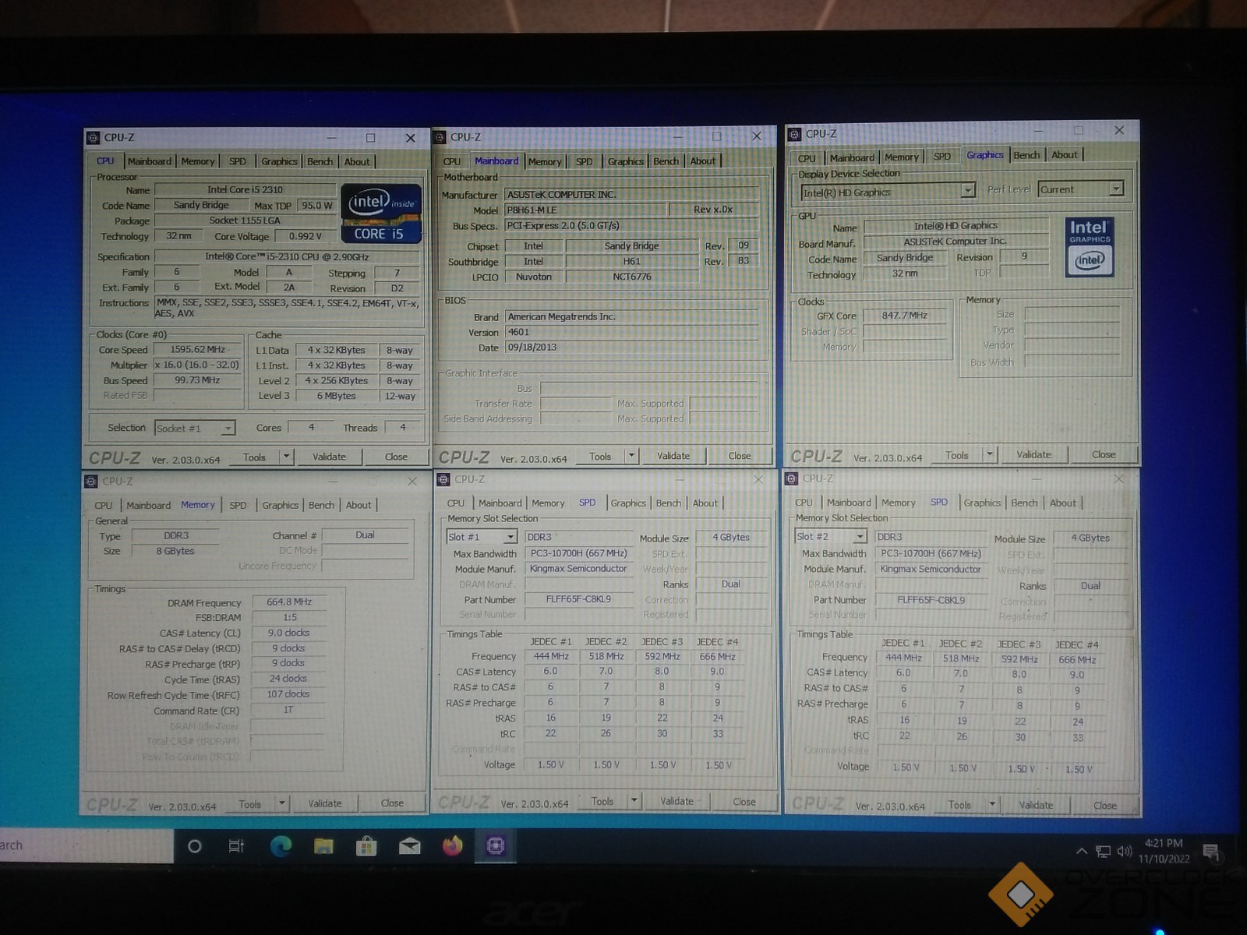Switch to Graphics tab in the Slot #1 SPD window

[x=628, y=503]
